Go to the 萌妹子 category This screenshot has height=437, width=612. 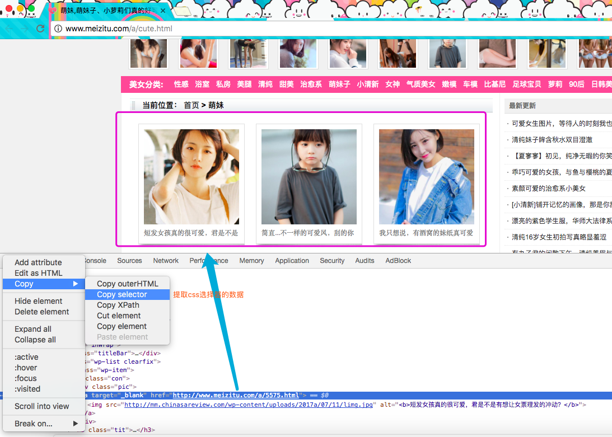[x=339, y=84]
